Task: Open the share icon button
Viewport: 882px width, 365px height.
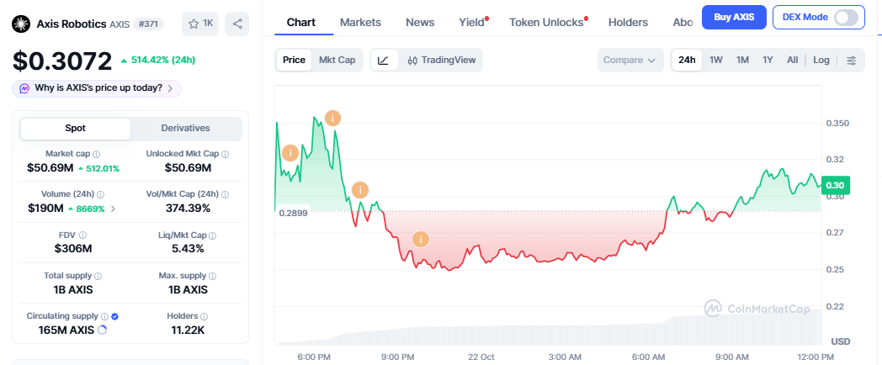Action: point(236,24)
